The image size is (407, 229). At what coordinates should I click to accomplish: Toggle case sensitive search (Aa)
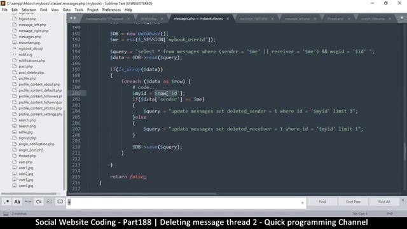17,202
